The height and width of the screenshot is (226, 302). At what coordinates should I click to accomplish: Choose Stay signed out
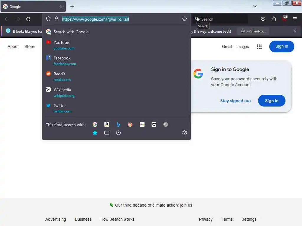pos(235,101)
